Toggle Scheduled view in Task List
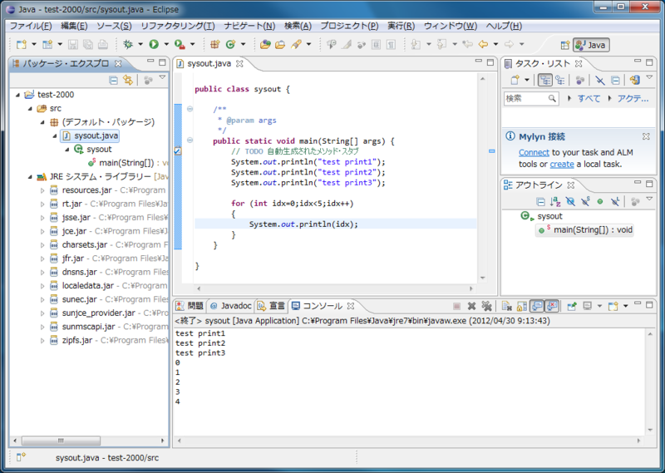665x473 pixels. 559,80
